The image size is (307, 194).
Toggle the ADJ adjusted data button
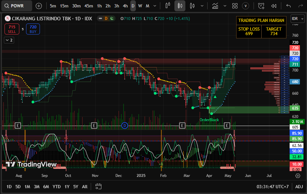[299, 187]
